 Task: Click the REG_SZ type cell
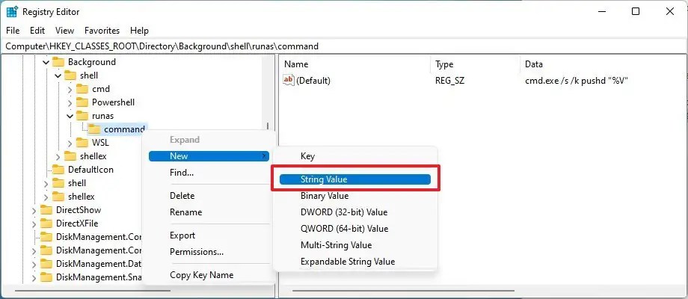(x=449, y=81)
